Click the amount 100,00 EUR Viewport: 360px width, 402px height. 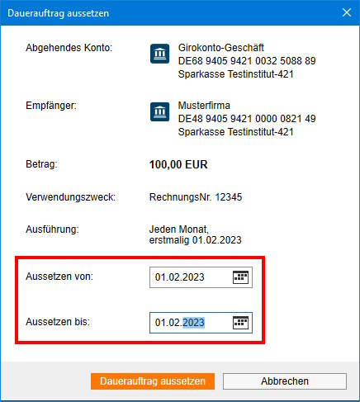(178, 164)
